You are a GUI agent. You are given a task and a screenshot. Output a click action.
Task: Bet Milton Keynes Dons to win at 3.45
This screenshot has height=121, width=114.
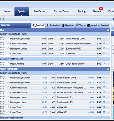tap(83, 39)
